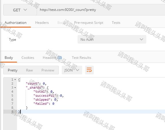Collapse the _shards object at line 3
The image size is (165, 130).
tap(15, 88)
